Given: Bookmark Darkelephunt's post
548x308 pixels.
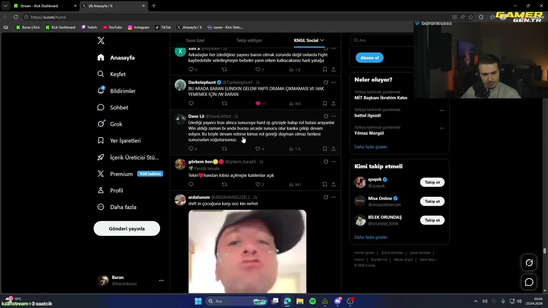Looking at the screenshot, I should pos(325,104).
